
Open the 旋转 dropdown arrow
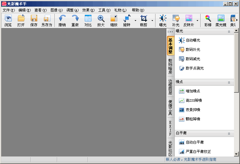click(136, 21)
